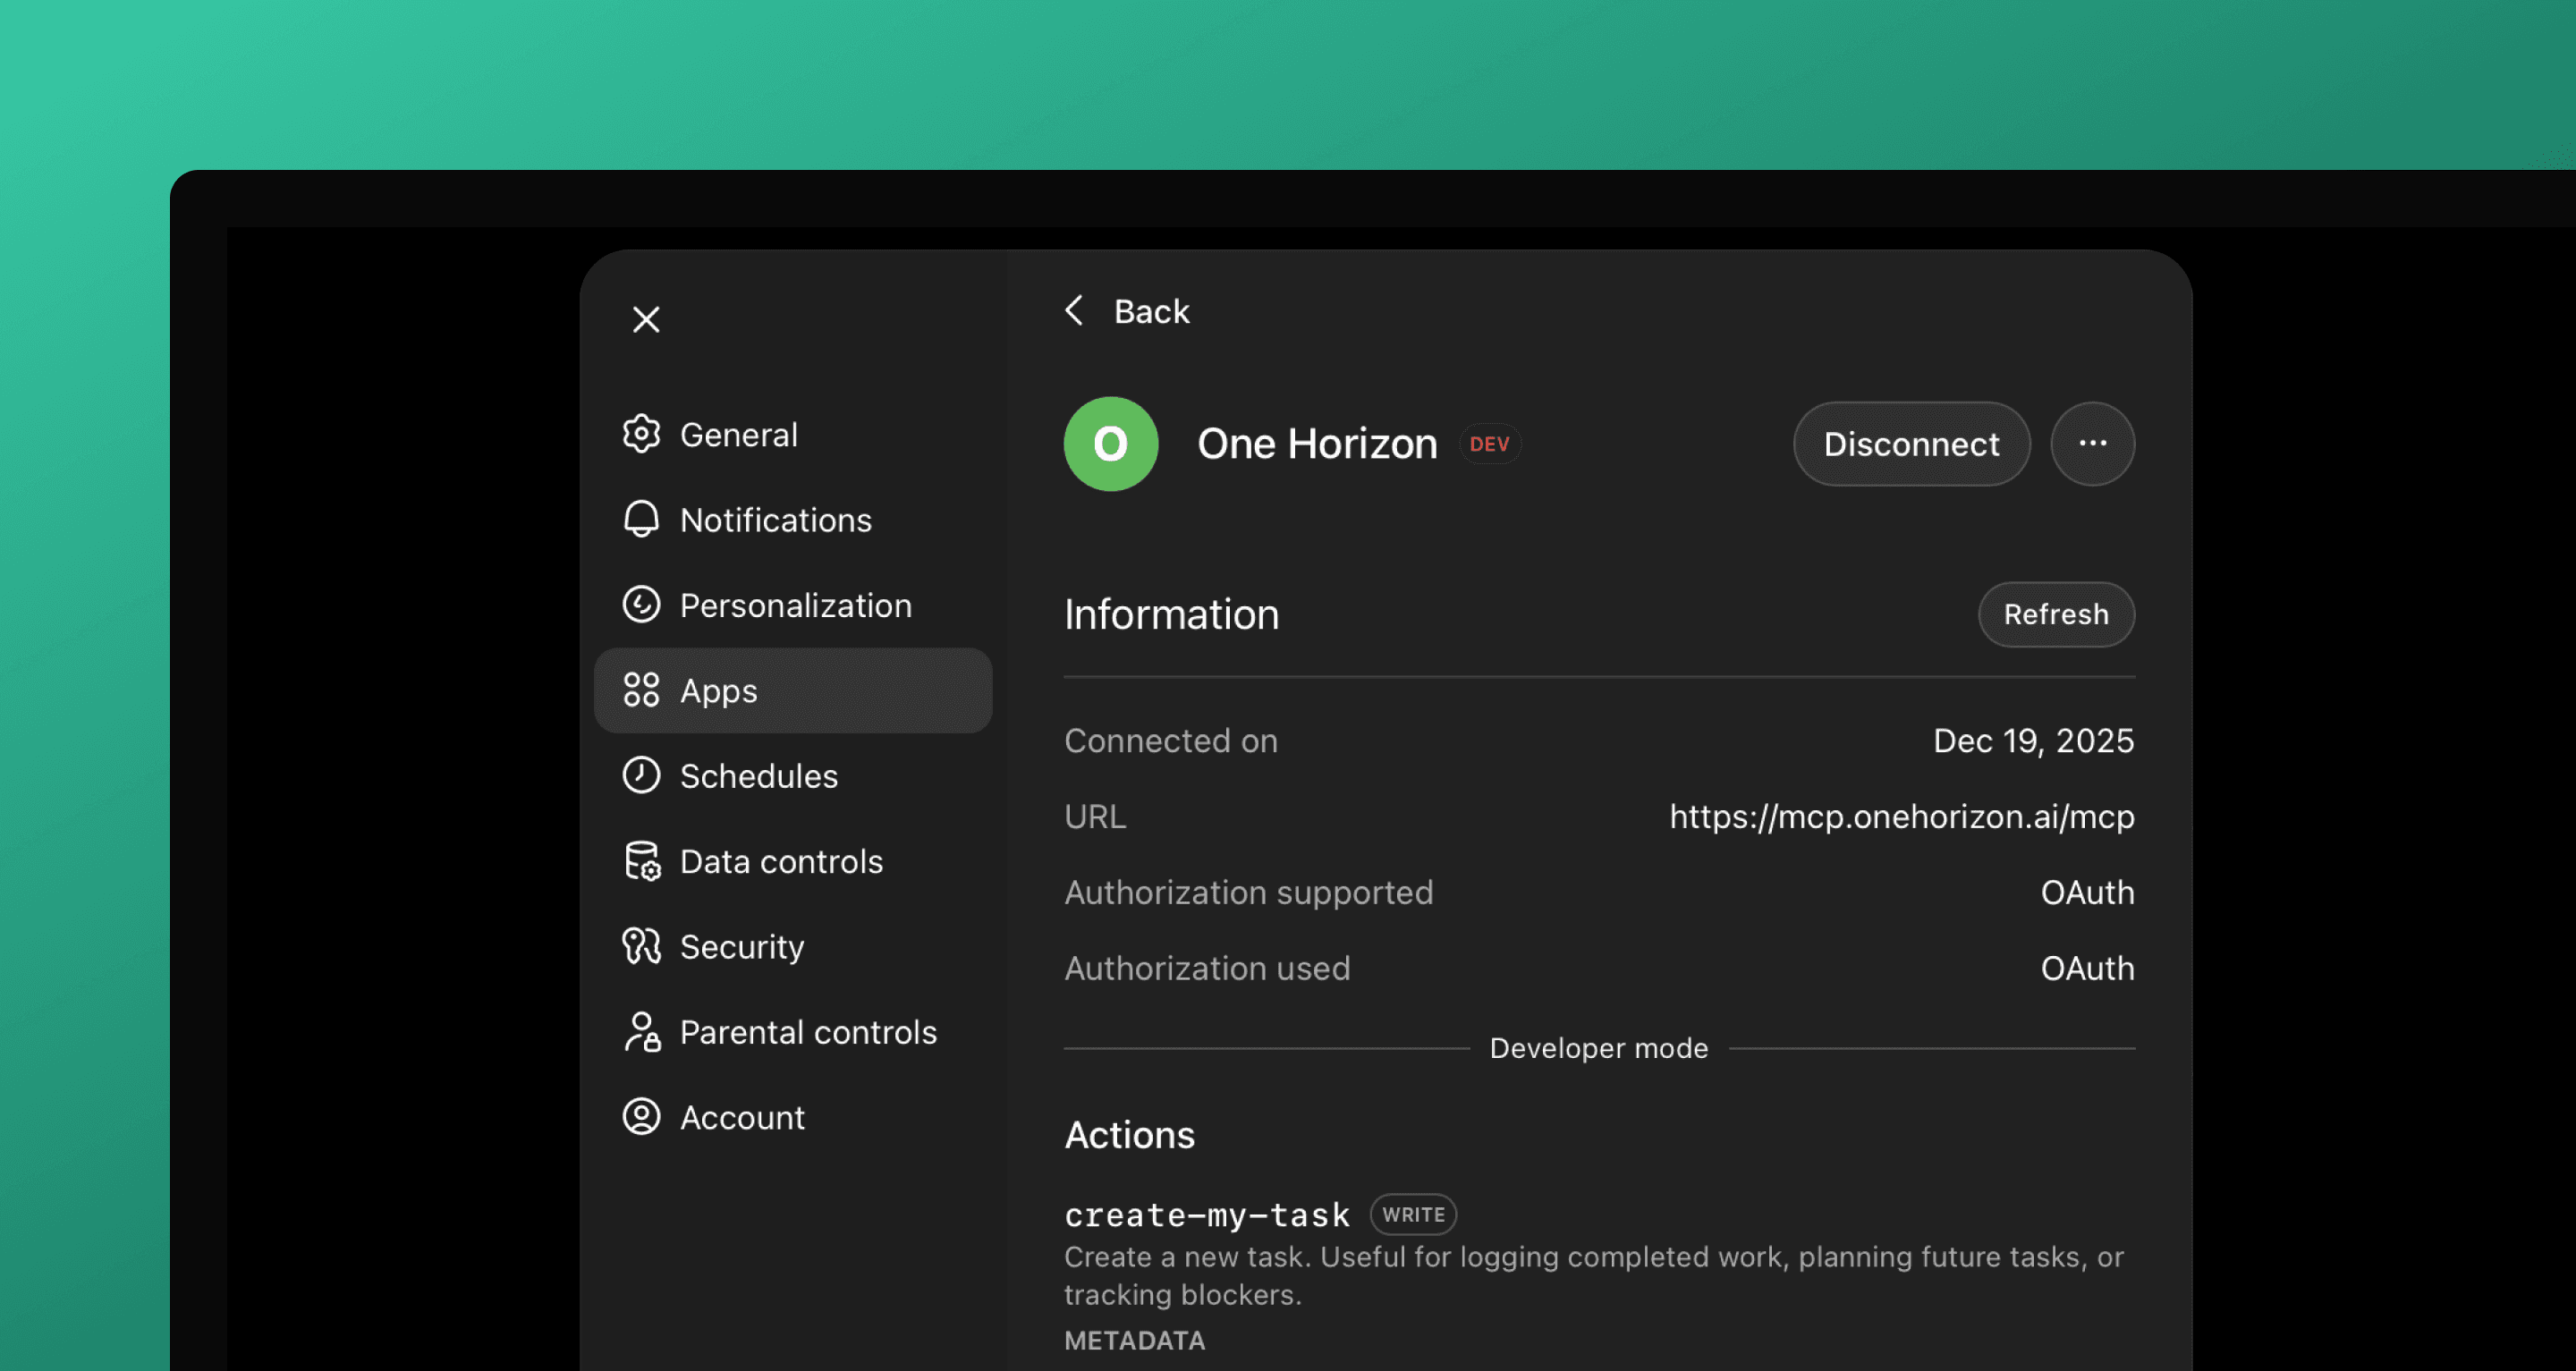Click the back chevron arrow icon
This screenshot has height=1371, width=2576.
coord(1074,311)
